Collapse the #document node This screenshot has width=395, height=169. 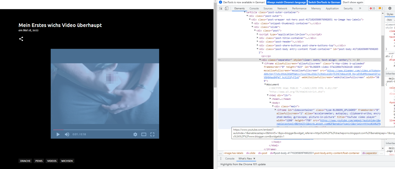265,85
